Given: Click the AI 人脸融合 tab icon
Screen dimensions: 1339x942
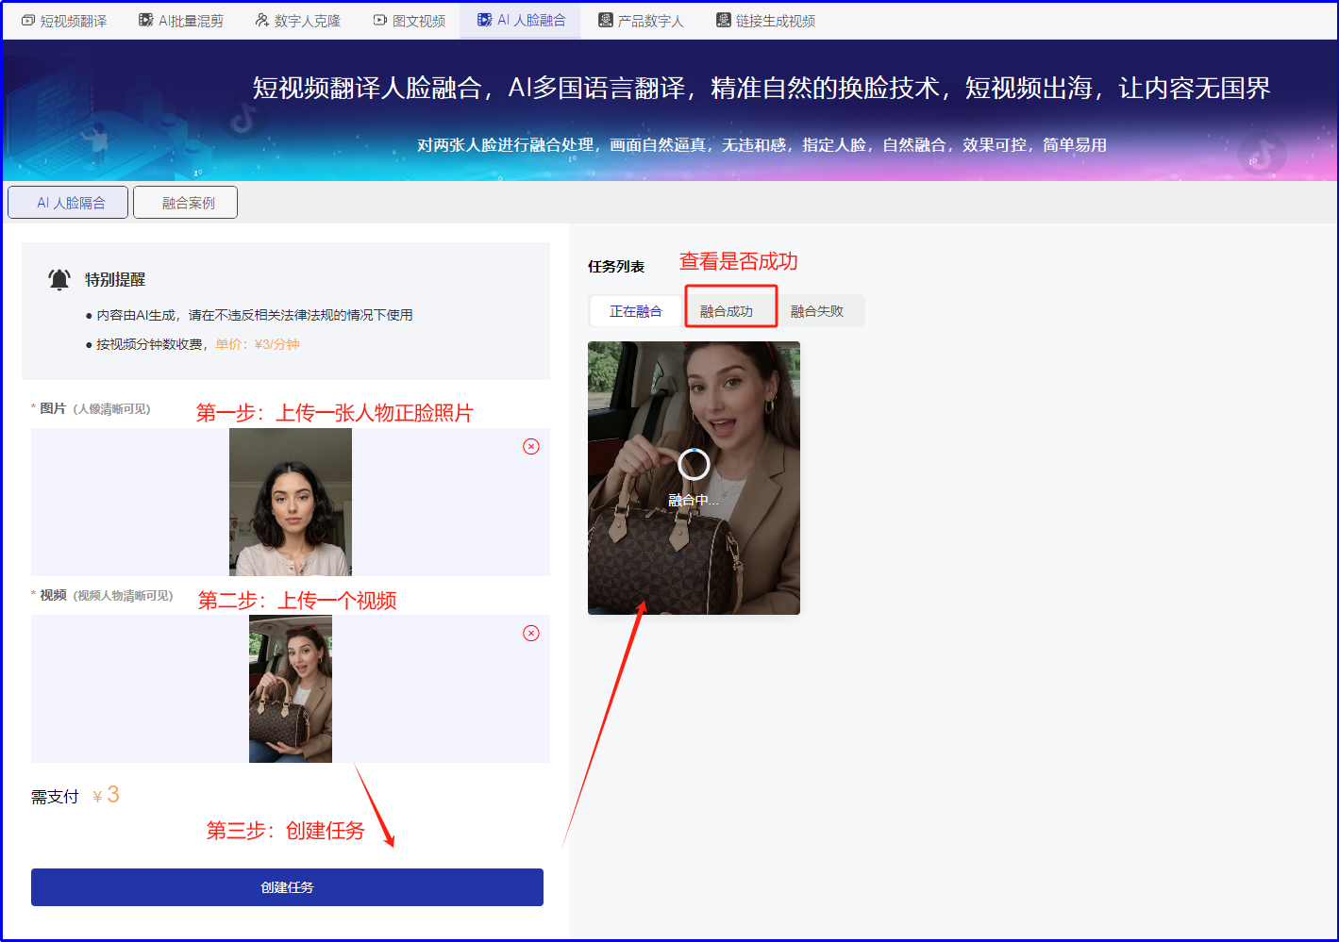Looking at the screenshot, I should point(485,20).
